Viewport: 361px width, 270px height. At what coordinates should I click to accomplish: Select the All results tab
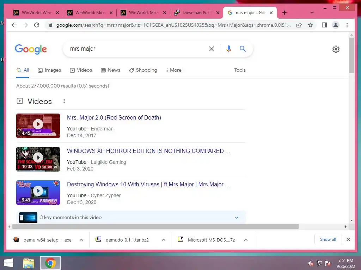click(23, 70)
